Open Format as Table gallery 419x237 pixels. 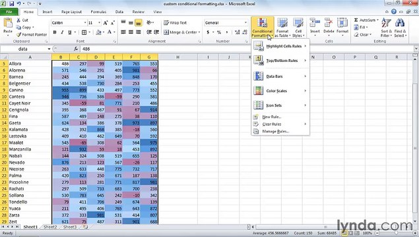tap(282, 28)
